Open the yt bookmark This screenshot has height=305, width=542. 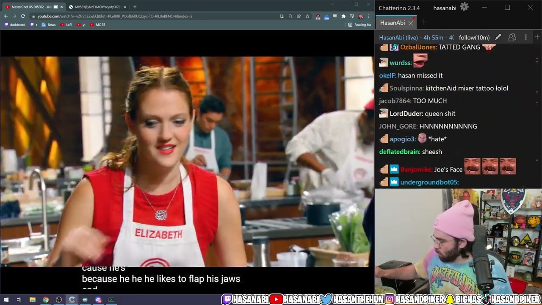click(81, 25)
